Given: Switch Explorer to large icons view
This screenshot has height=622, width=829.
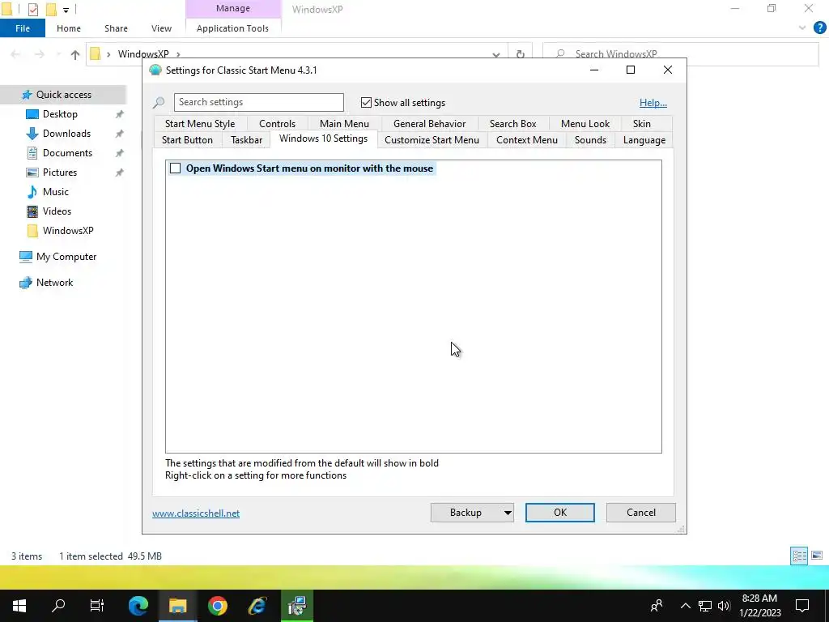Looking at the screenshot, I should click(x=817, y=556).
